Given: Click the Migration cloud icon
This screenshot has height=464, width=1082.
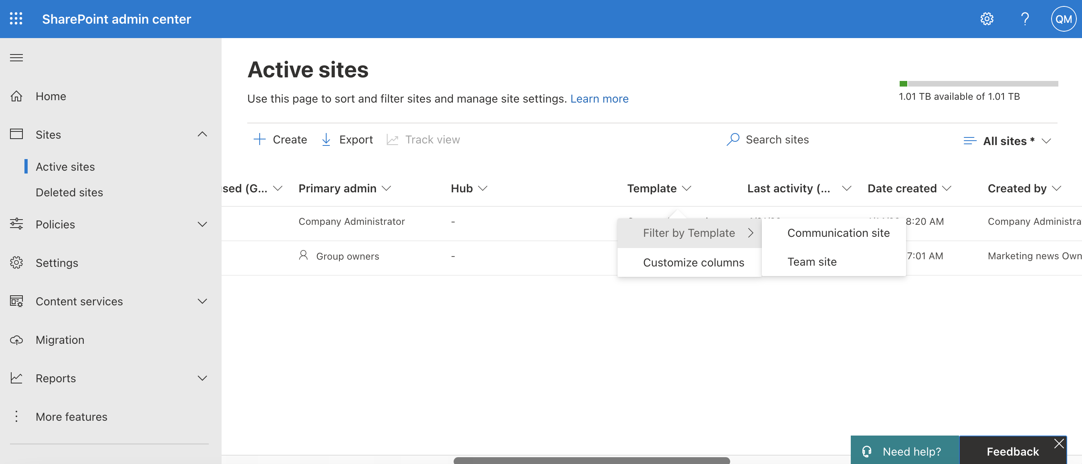Looking at the screenshot, I should click(x=16, y=340).
